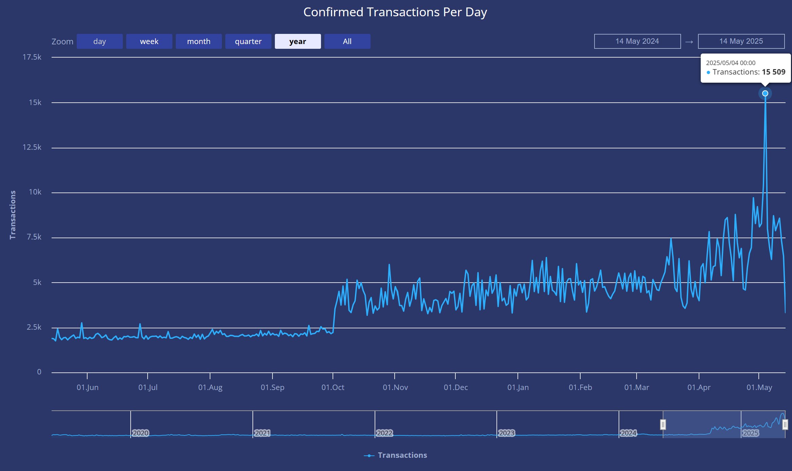This screenshot has width=792, height=471.
Task: Click the left navigator range handle
Action: 663,424
